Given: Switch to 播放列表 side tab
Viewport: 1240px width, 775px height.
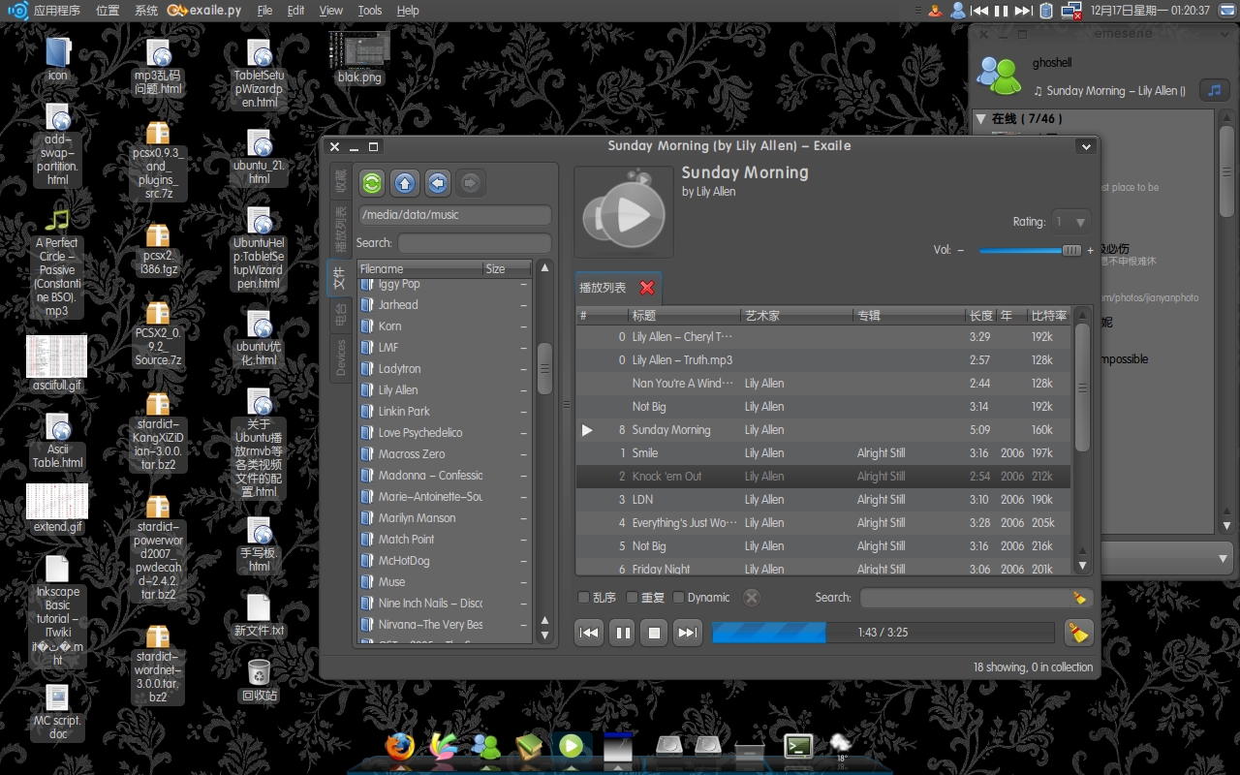Looking at the screenshot, I should [340, 228].
